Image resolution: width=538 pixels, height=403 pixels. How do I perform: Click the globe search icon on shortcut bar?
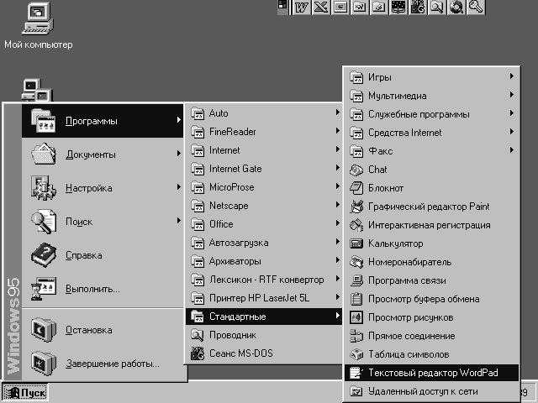point(456,7)
